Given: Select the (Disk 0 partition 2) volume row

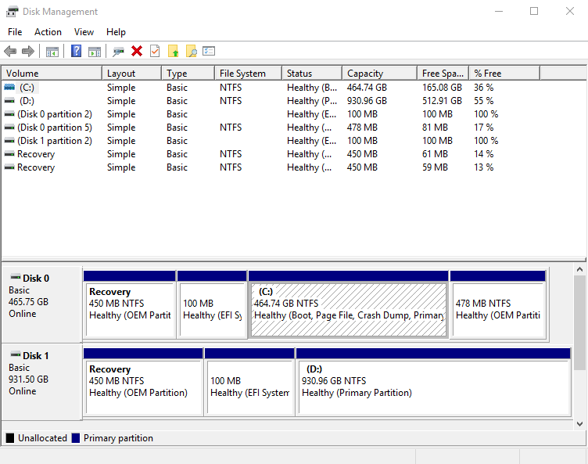Looking at the screenshot, I should click(x=55, y=114).
